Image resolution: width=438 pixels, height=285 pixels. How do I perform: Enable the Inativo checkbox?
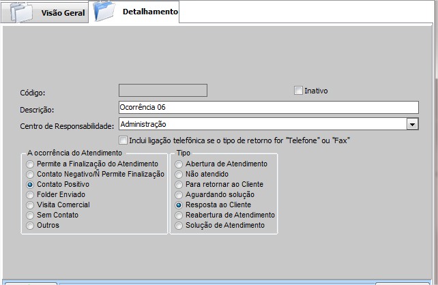[298, 90]
